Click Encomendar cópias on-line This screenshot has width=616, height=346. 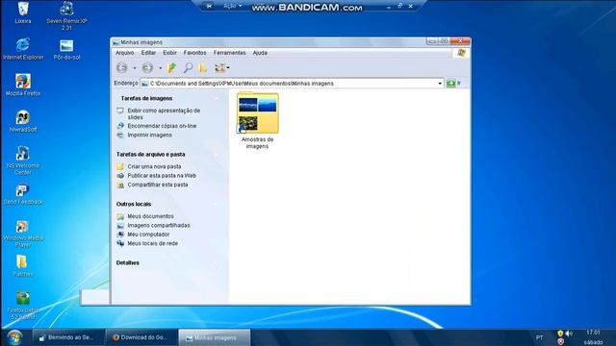[162, 126]
